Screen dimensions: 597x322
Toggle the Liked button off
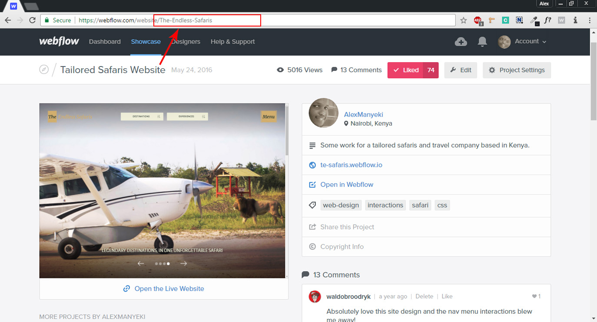[405, 70]
